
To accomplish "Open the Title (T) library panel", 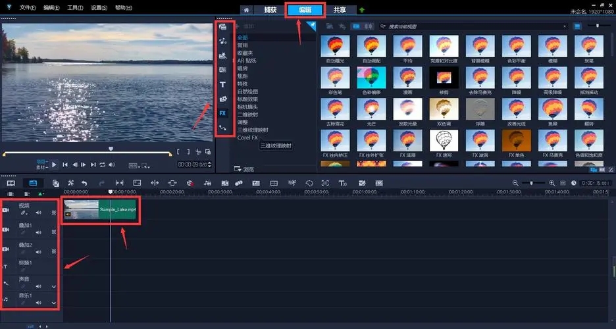I will 222,84.
